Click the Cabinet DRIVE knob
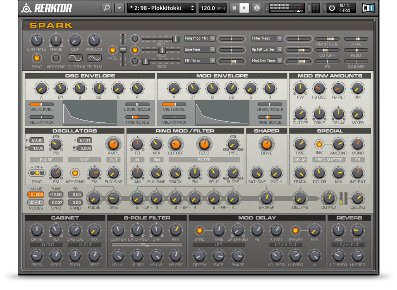 (x=37, y=231)
